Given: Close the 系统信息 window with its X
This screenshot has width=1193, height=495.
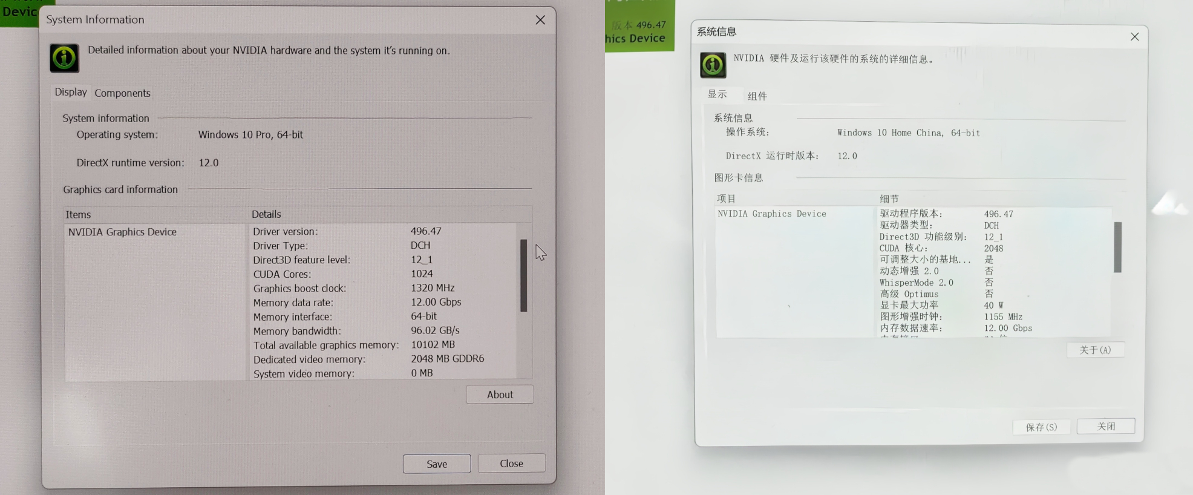Looking at the screenshot, I should coord(1134,37).
